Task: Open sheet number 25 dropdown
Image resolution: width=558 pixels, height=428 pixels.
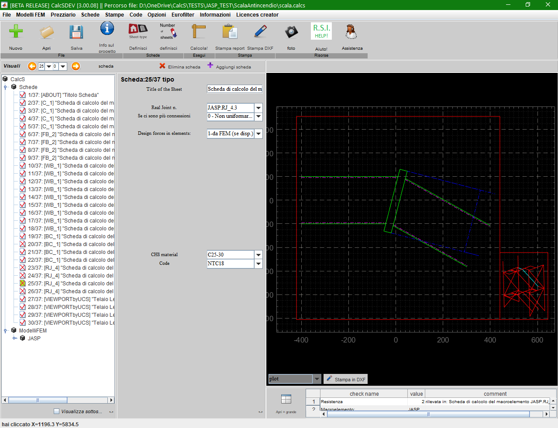Action: point(49,66)
